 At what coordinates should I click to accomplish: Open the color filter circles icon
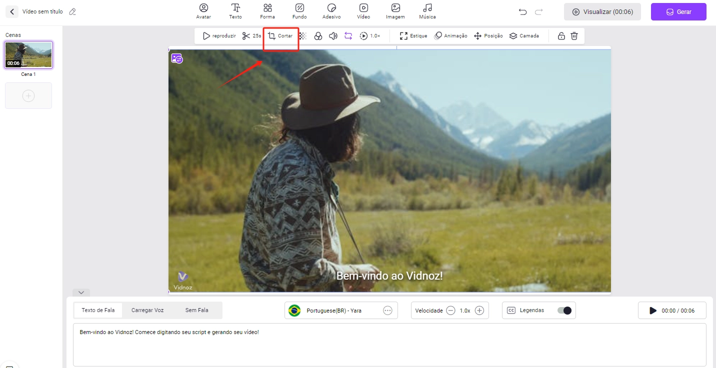[318, 36]
